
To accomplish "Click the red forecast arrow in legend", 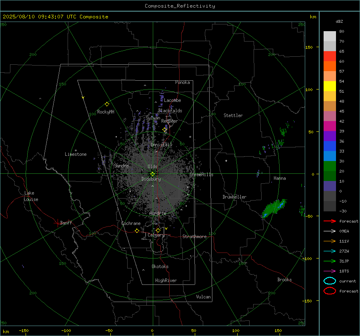I will (330, 221).
